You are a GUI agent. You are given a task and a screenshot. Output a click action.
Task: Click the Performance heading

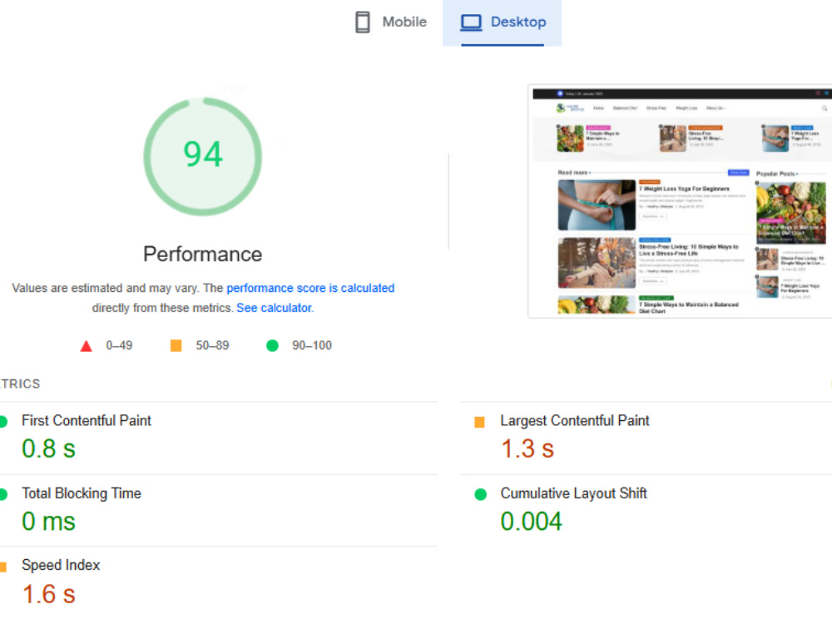coord(203,254)
